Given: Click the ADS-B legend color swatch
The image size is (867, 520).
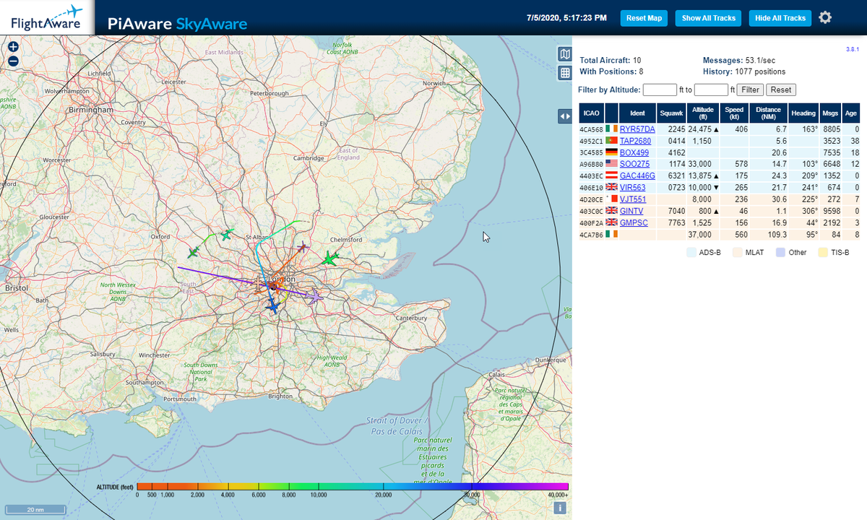Looking at the screenshot, I should click(691, 253).
